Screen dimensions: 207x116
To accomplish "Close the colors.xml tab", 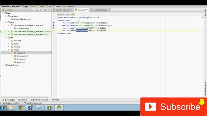I will click(x=88, y=10).
